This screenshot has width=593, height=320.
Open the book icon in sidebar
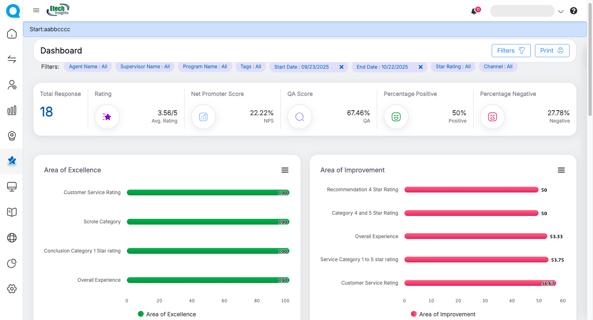click(x=12, y=212)
